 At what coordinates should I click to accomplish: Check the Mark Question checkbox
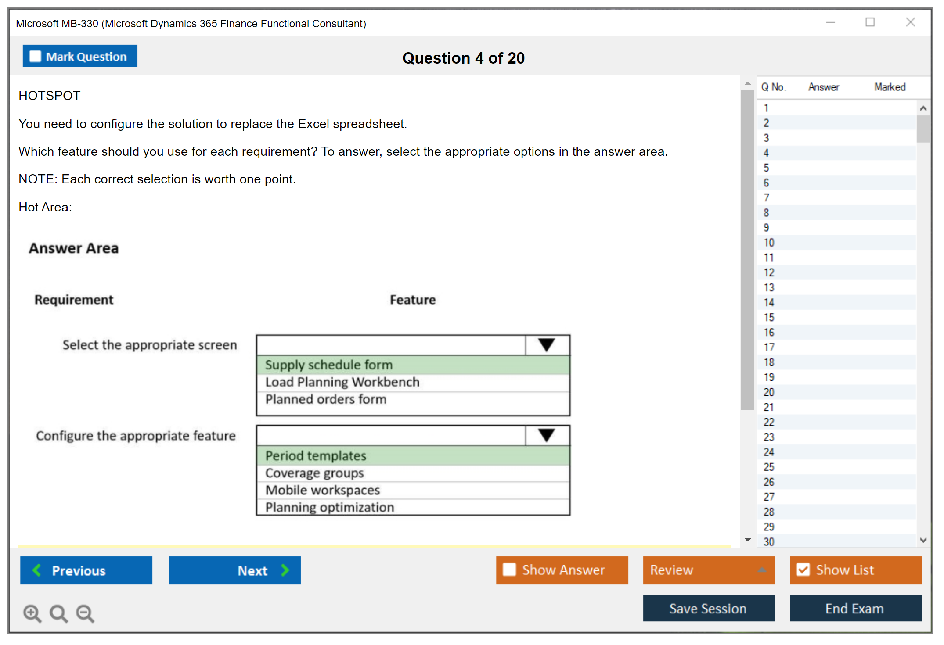(x=35, y=56)
